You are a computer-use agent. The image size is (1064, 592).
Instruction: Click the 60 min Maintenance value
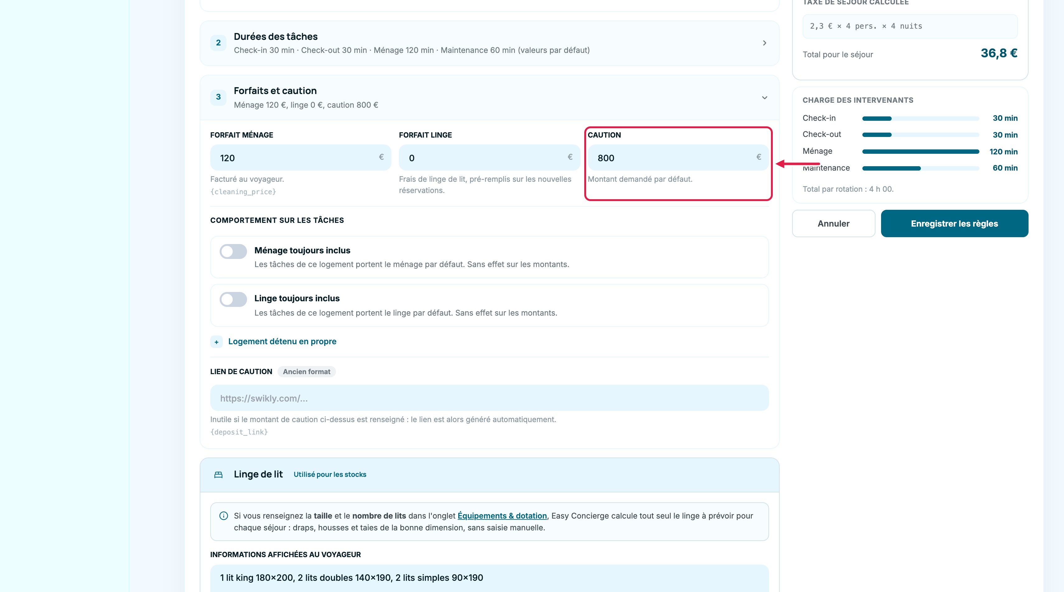[1005, 168]
